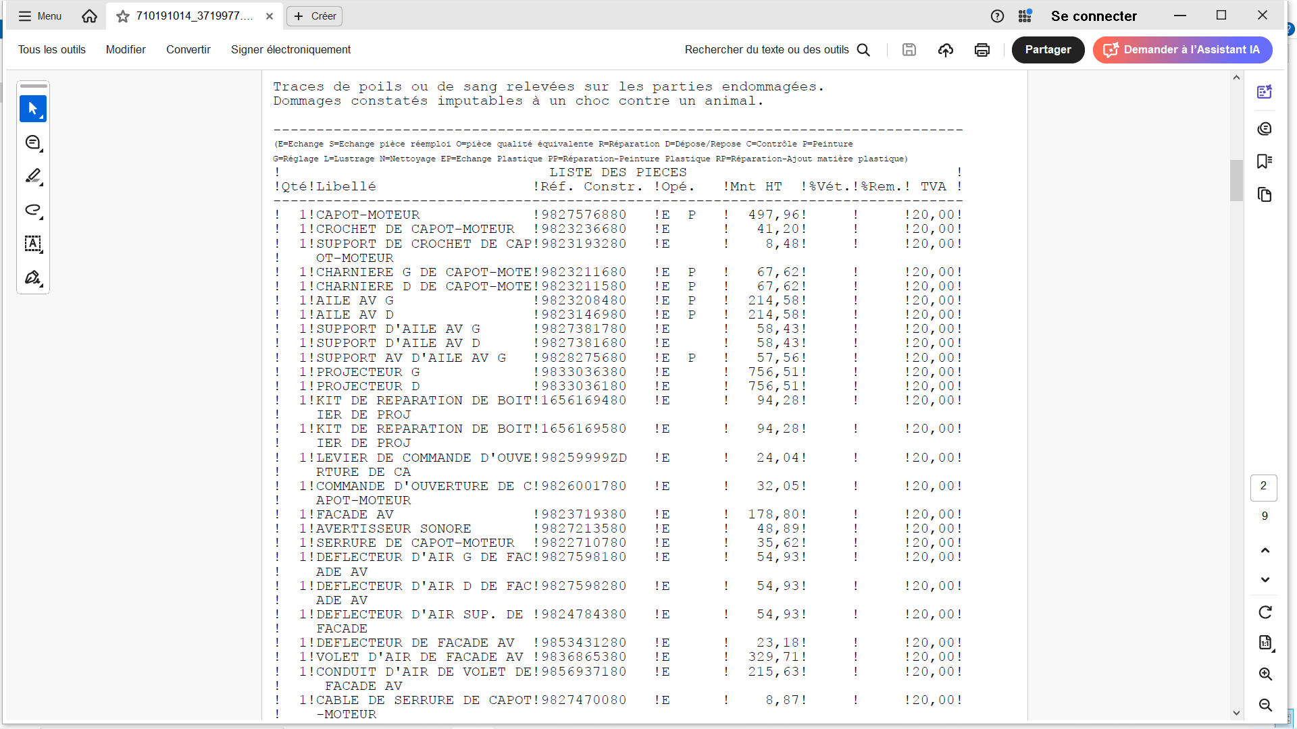Rotate the page view icon
This screenshot has width=1297, height=729.
[1265, 612]
